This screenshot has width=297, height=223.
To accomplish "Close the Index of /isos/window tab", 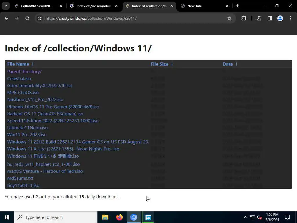I will coord(116,6).
